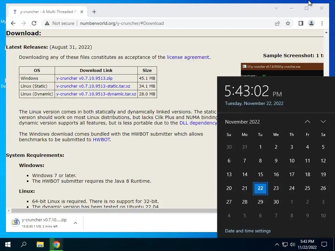This screenshot has width=335, height=251.
Task: Click the vertical scrollbar up arrow
Action: (326, 32)
